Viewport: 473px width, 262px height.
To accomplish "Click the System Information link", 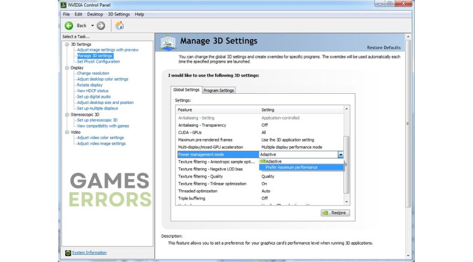I will coord(89,253).
